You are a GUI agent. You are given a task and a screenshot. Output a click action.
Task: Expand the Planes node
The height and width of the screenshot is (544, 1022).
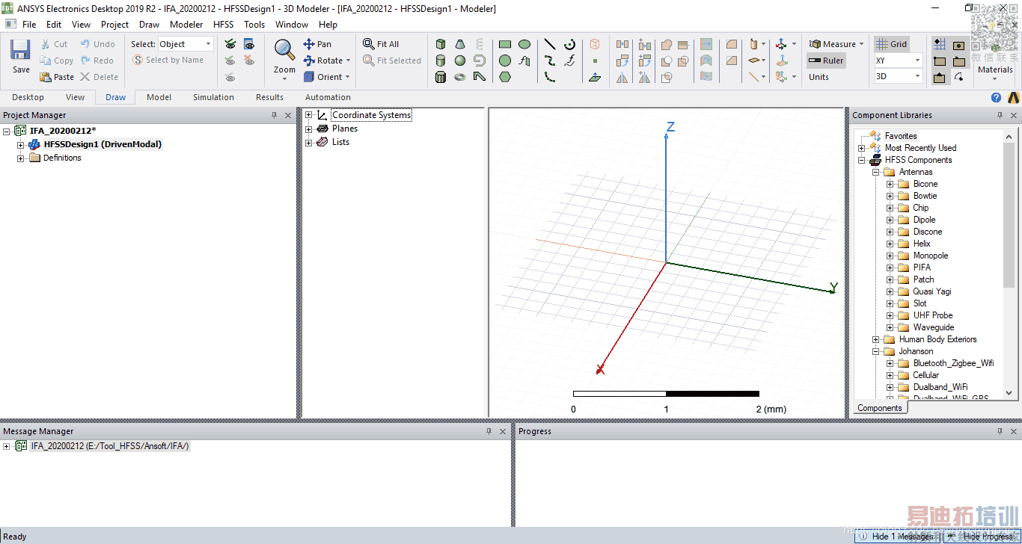coord(308,129)
